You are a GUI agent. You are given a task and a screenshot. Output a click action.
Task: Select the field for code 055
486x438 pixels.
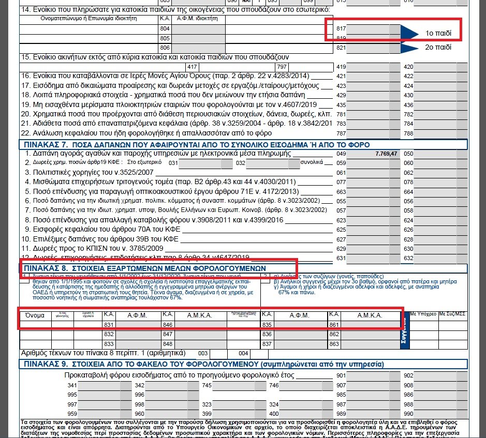(x=373, y=201)
